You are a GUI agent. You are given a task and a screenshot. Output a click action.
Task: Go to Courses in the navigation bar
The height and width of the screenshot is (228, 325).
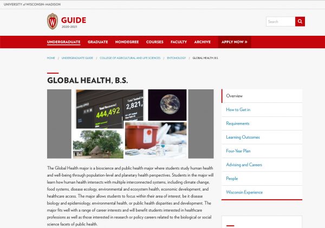pos(154,42)
